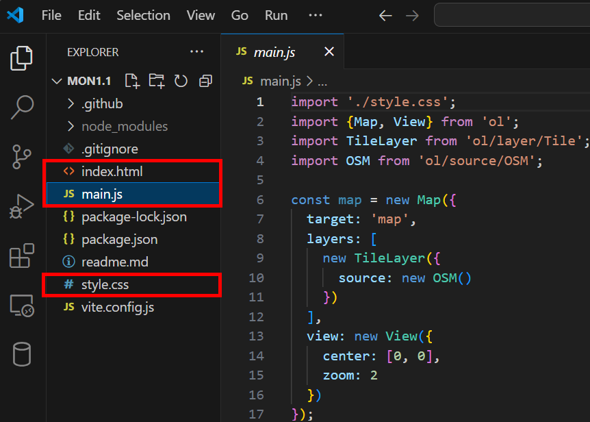Navigate back with the left arrow
Screen dimensions: 590x422
(x=385, y=16)
